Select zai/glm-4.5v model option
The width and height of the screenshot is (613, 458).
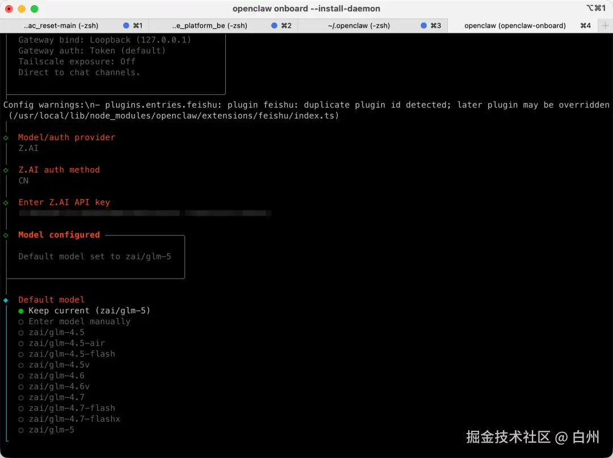(x=54, y=365)
